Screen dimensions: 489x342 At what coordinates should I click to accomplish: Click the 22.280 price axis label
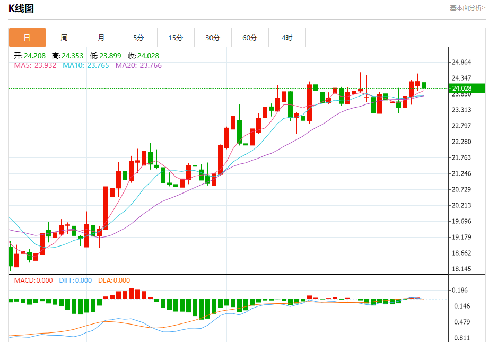point(461,142)
